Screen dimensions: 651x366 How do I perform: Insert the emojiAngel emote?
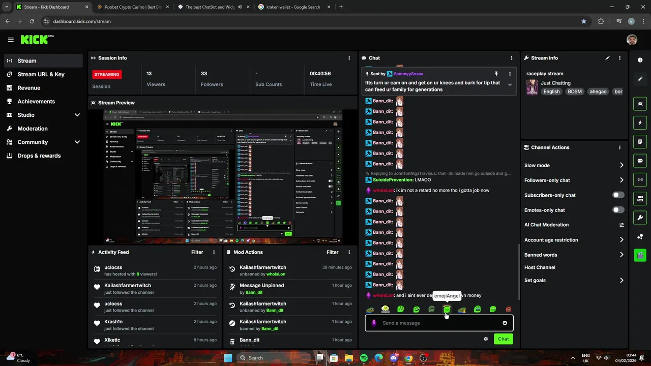tap(447, 309)
